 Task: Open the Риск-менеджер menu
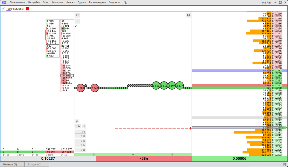point(97,3)
